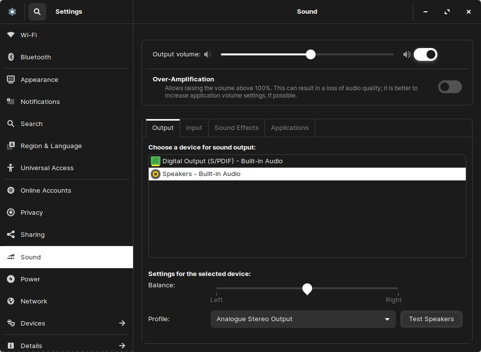Image resolution: width=481 pixels, height=352 pixels.
Task: Select the Notifications sidebar icon
Action: point(11,101)
